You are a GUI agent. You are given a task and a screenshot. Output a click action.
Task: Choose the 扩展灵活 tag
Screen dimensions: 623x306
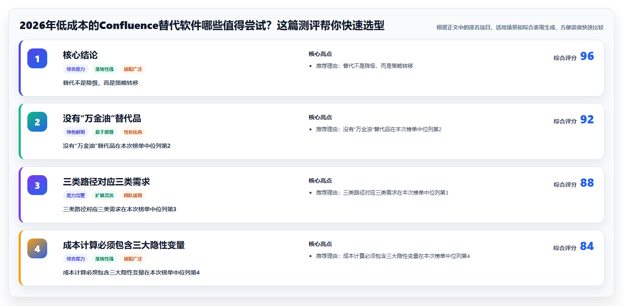(x=104, y=195)
